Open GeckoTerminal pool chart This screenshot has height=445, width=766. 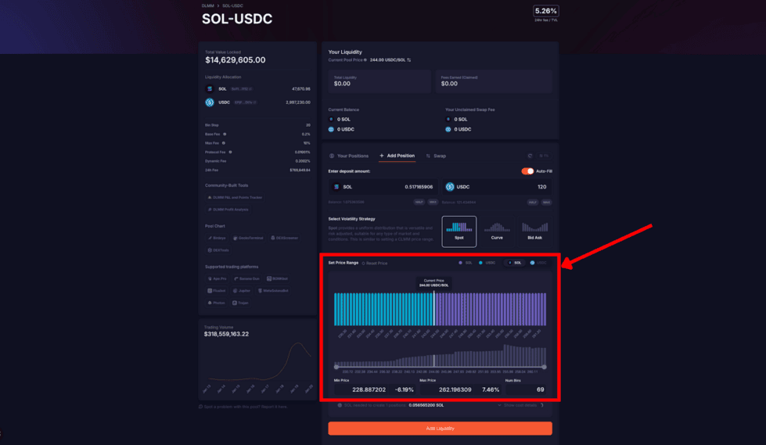pyautogui.click(x=248, y=238)
